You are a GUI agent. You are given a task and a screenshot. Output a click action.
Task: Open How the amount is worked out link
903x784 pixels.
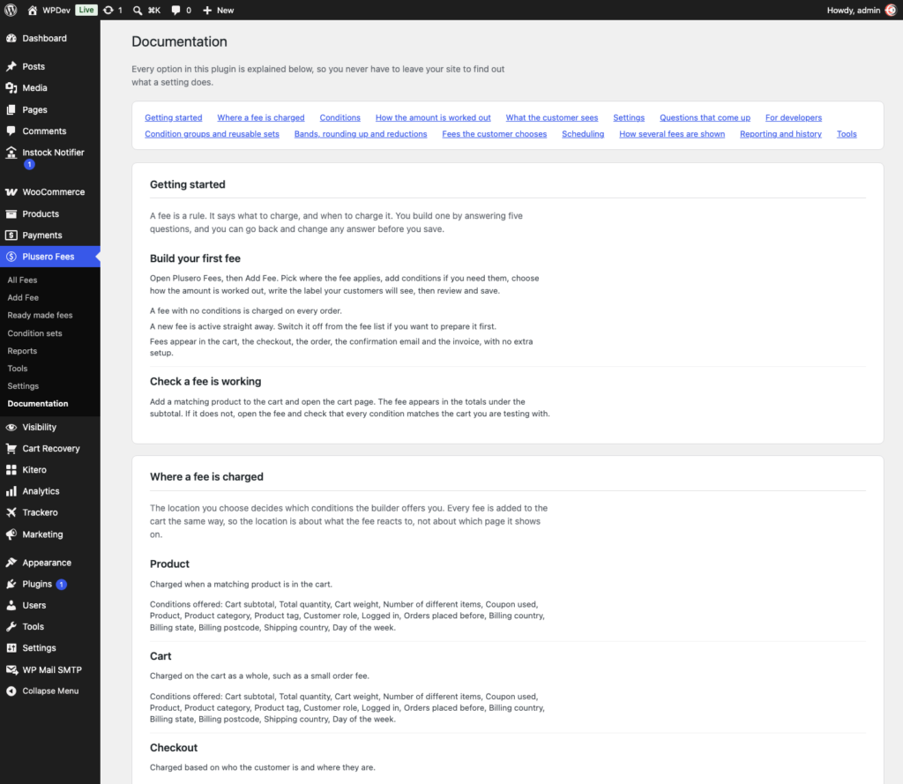pos(433,117)
